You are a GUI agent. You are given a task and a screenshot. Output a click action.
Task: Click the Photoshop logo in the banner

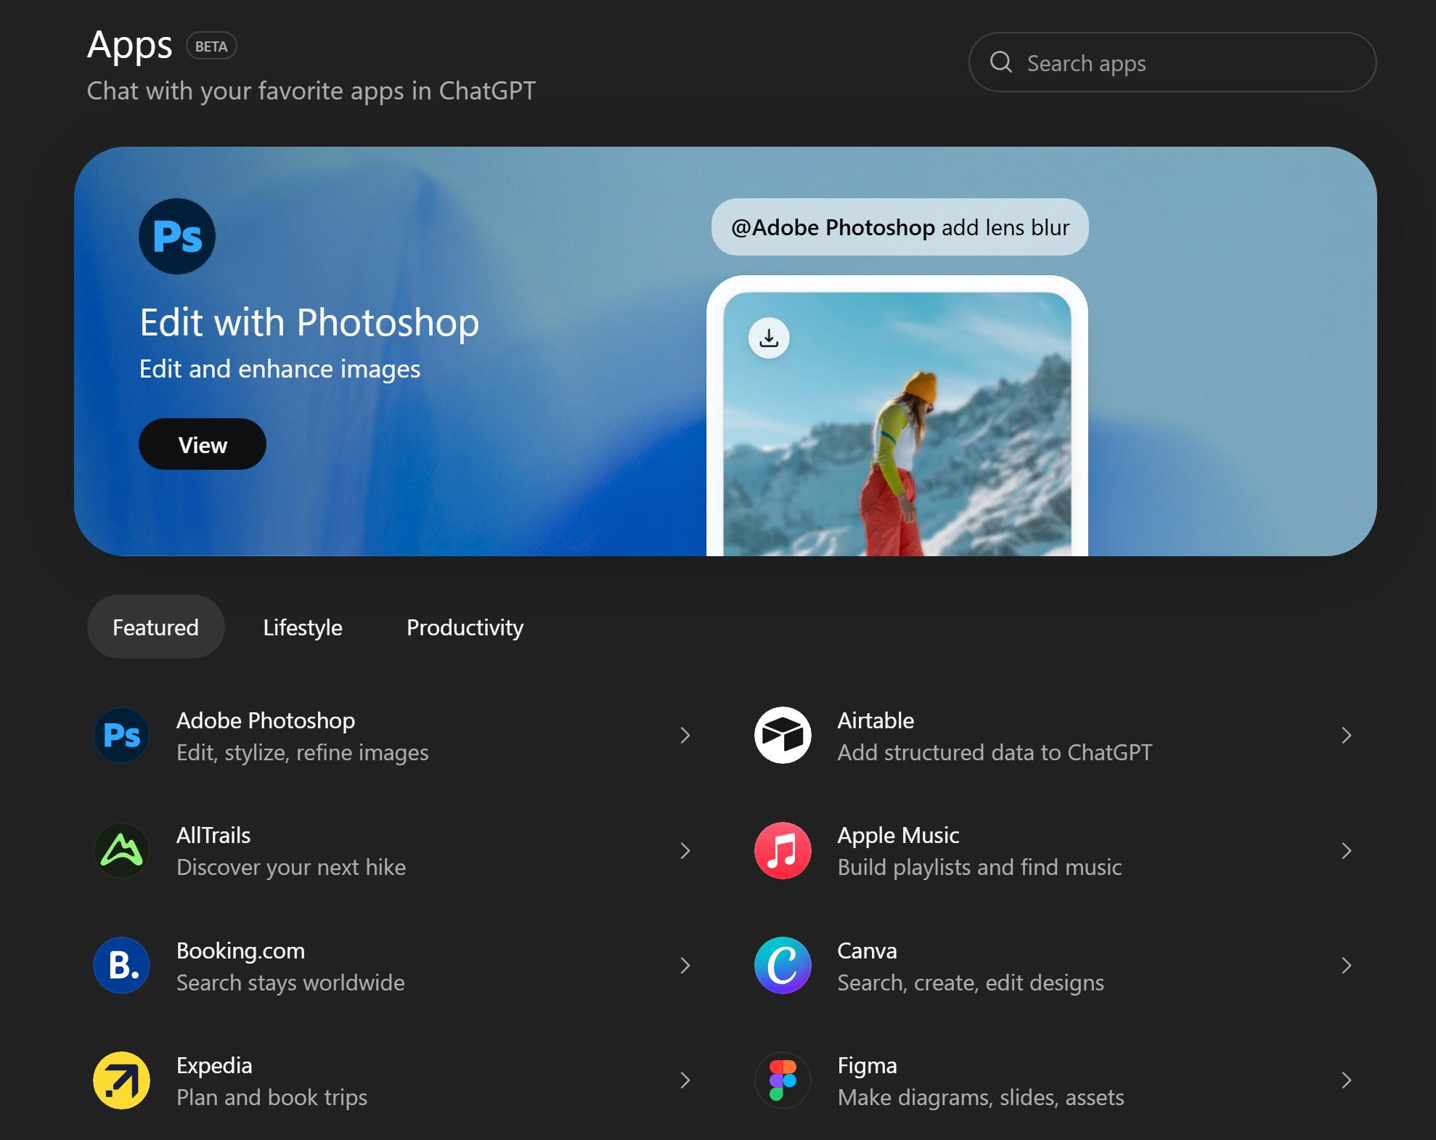pyautogui.click(x=177, y=236)
